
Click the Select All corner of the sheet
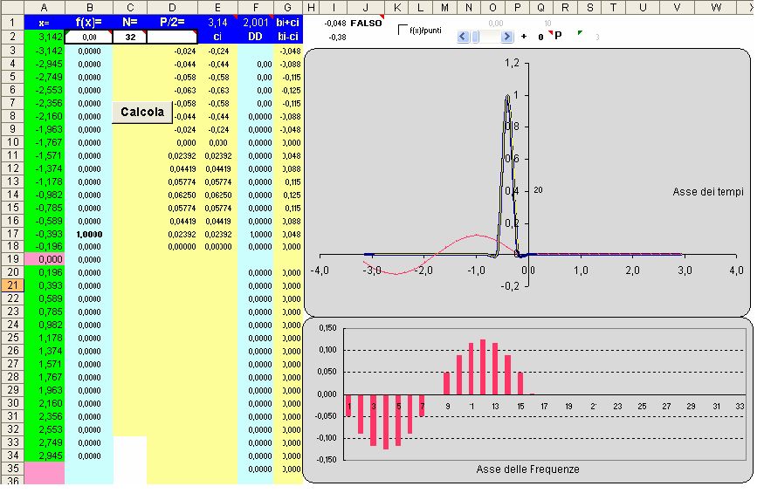12,7
